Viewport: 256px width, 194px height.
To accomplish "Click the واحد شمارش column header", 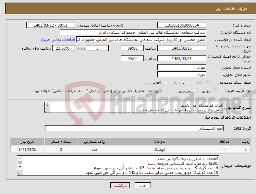I will point(94,142).
